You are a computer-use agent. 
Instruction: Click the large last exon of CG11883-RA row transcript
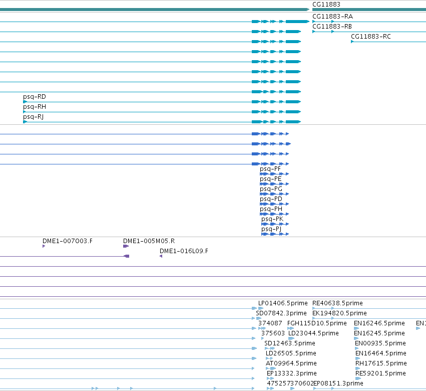[x=297, y=22]
